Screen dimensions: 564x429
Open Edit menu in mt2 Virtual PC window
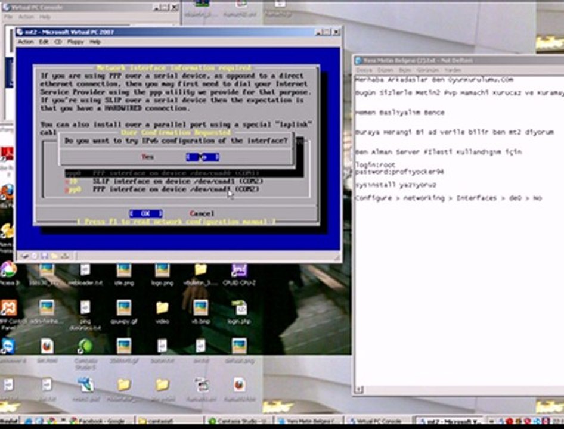coord(44,42)
